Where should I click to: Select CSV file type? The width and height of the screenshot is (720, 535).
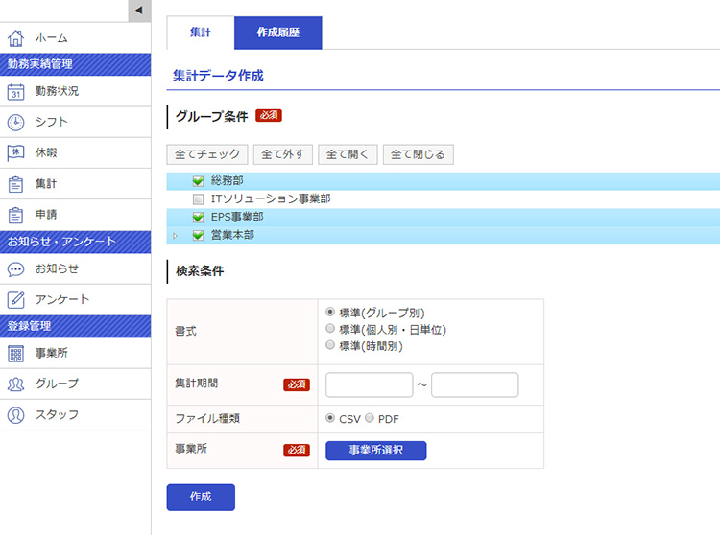[x=329, y=418]
